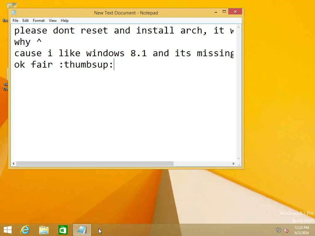This screenshot has height=236, width=315.
Task: Open the Format menu
Action: pos(38,21)
